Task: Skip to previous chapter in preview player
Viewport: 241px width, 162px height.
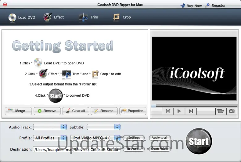Action: pyautogui.click(x=168, y=111)
